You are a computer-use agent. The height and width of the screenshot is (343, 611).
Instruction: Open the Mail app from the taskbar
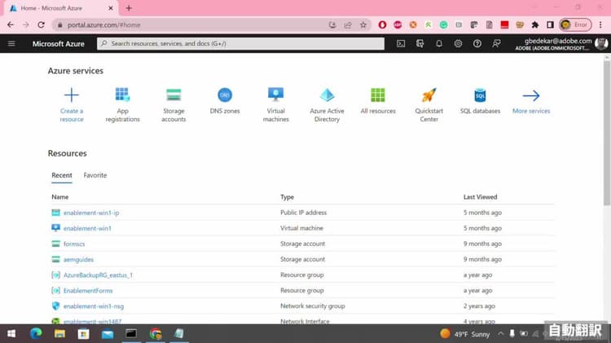click(x=108, y=334)
